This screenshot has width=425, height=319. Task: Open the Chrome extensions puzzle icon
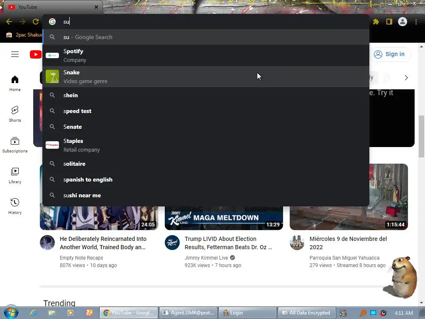(376, 22)
